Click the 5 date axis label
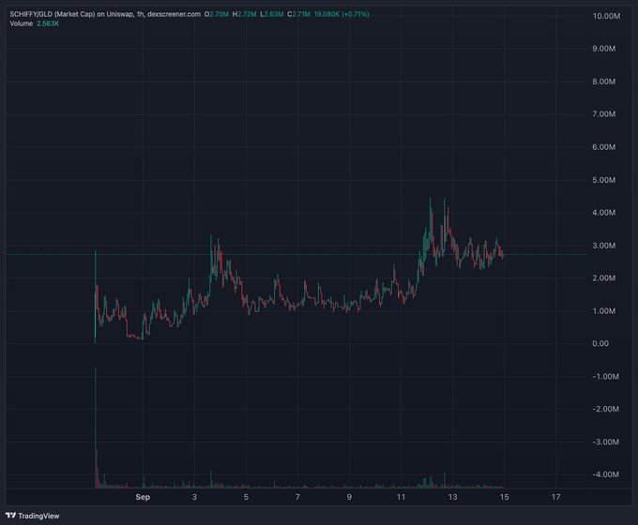638x525 pixels. click(x=246, y=497)
